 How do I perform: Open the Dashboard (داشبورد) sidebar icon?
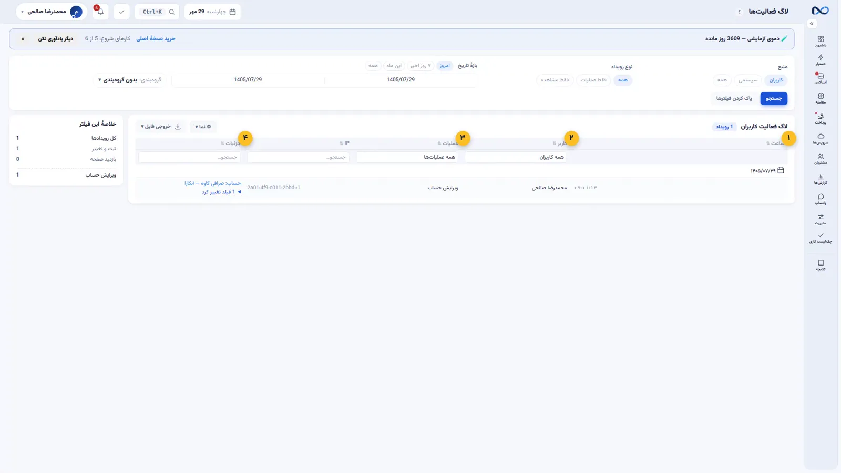(x=821, y=42)
